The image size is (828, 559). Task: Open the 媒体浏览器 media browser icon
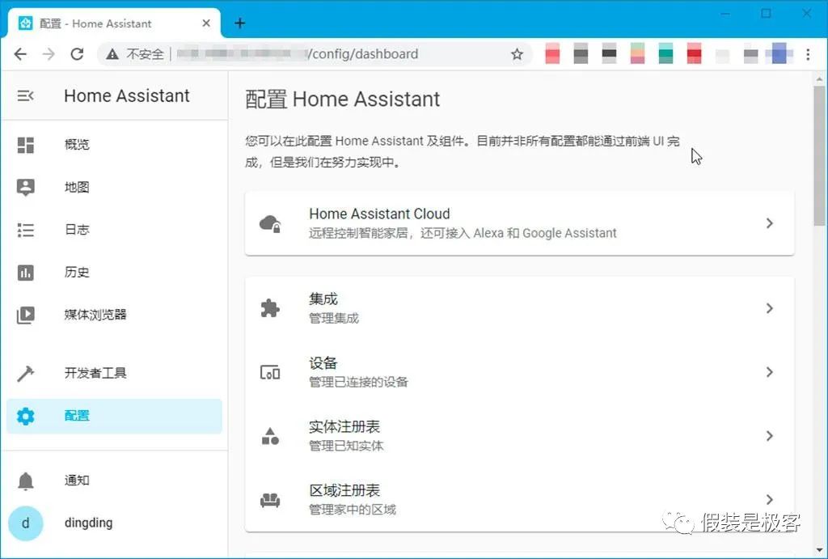point(25,315)
